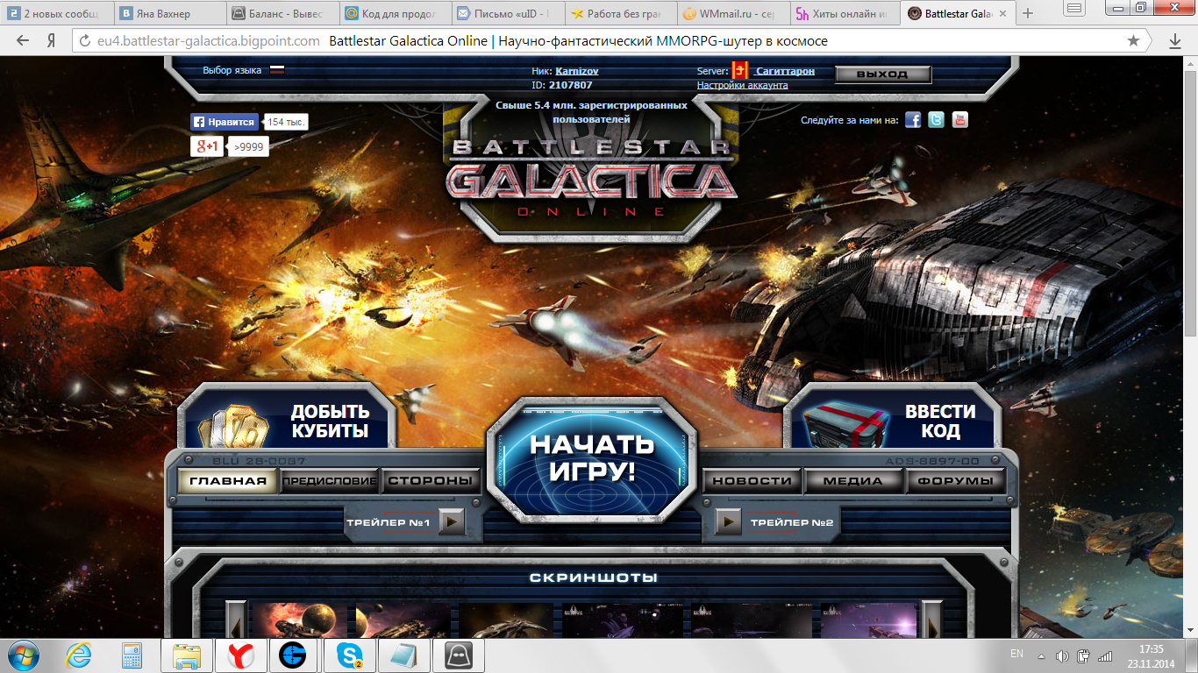Screen dimensions: 1198x673
Task: Open Настройки аккаунта account settings
Action: pyautogui.click(x=742, y=85)
